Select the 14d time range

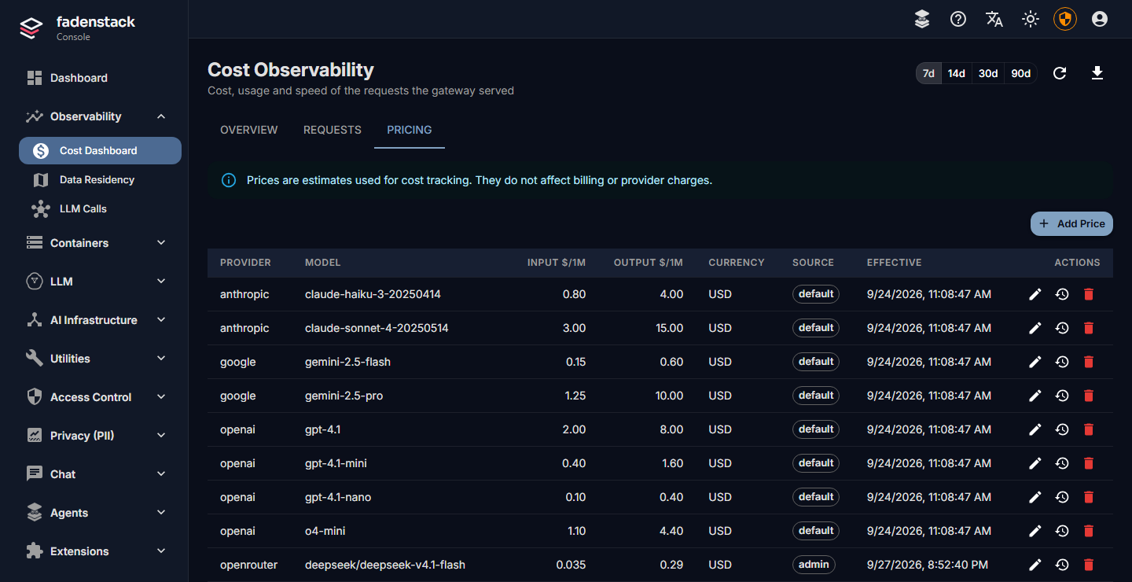pos(956,73)
